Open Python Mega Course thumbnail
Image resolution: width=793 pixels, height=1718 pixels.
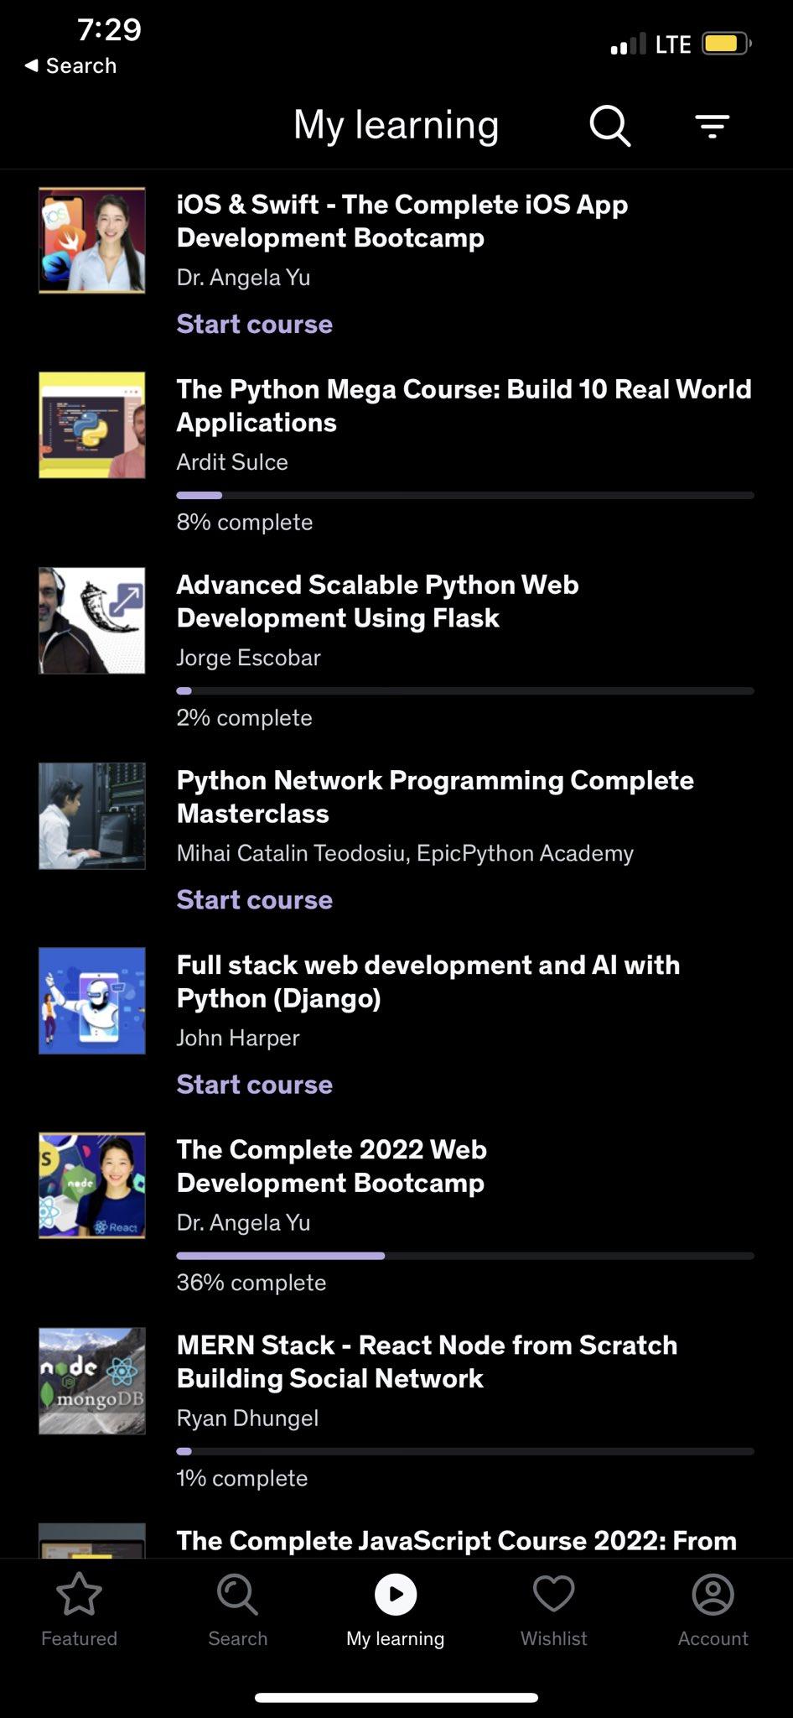(x=92, y=424)
